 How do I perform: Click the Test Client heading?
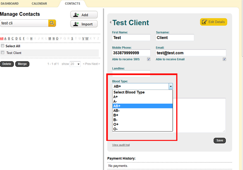pyautogui.click(x=131, y=23)
